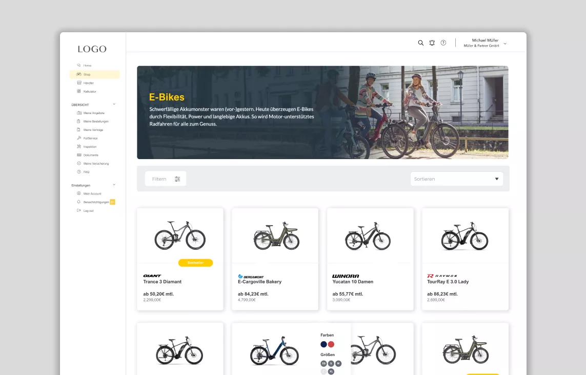Expand the Michael Müller account menu

(x=505, y=43)
